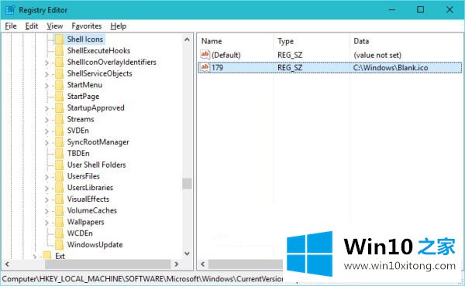Click the tree pane scroll-right arrow
The height and width of the screenshot is (286, 465).
tap(177, 264)
